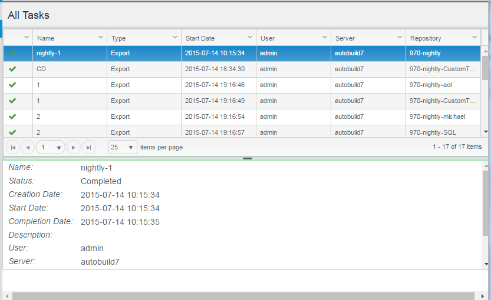Click checkmark in 970-nightly-michael row
The height and width of the screenshot is (300, 491).
click(12, 117)
